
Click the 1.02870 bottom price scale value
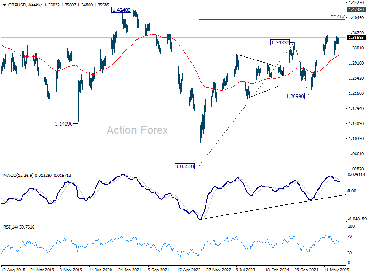coord(356,169)
